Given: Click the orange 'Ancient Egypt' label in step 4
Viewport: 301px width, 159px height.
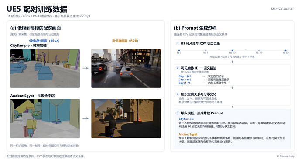Looking at the screenshot, I should click(x=188, y=134).
